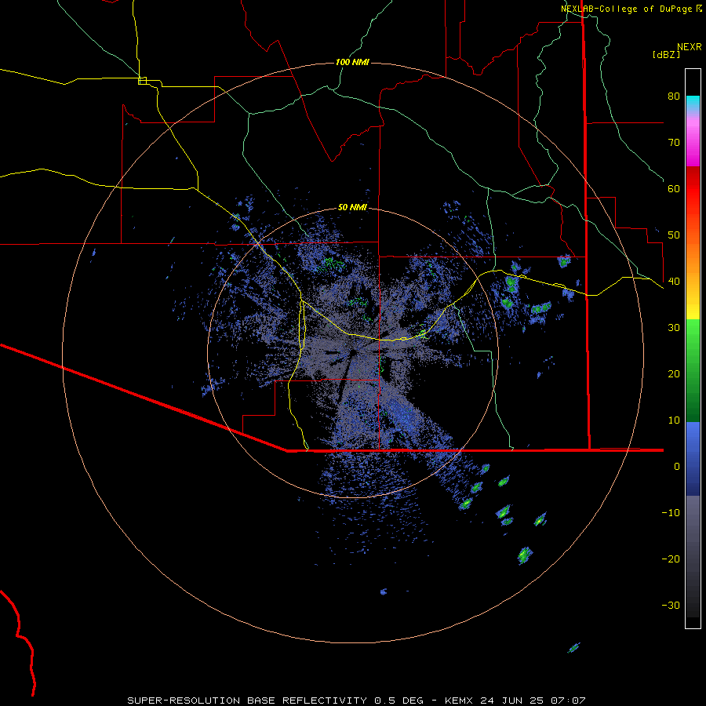Click the dBZ unit label above the scale
Viewport: 706px width, 706px height.
[x=666, y=54]
